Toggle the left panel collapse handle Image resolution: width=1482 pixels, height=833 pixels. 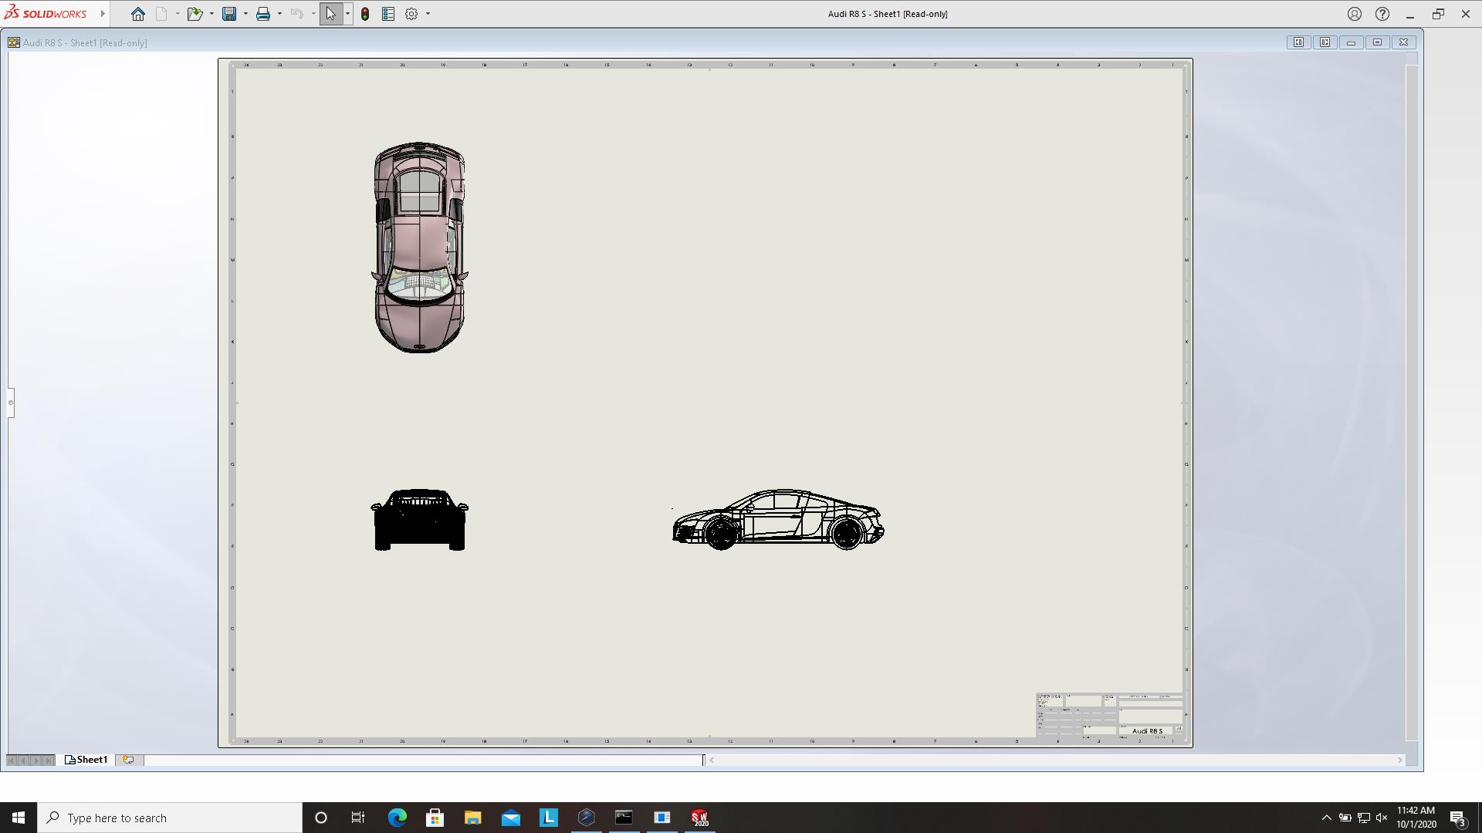(11, 402)
